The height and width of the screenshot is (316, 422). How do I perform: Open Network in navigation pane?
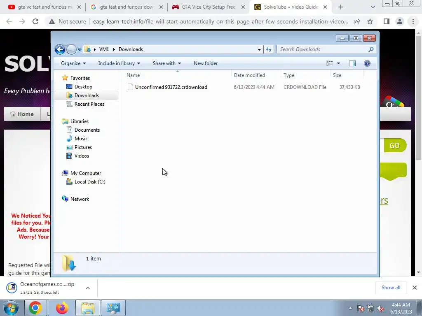[80, 199]
